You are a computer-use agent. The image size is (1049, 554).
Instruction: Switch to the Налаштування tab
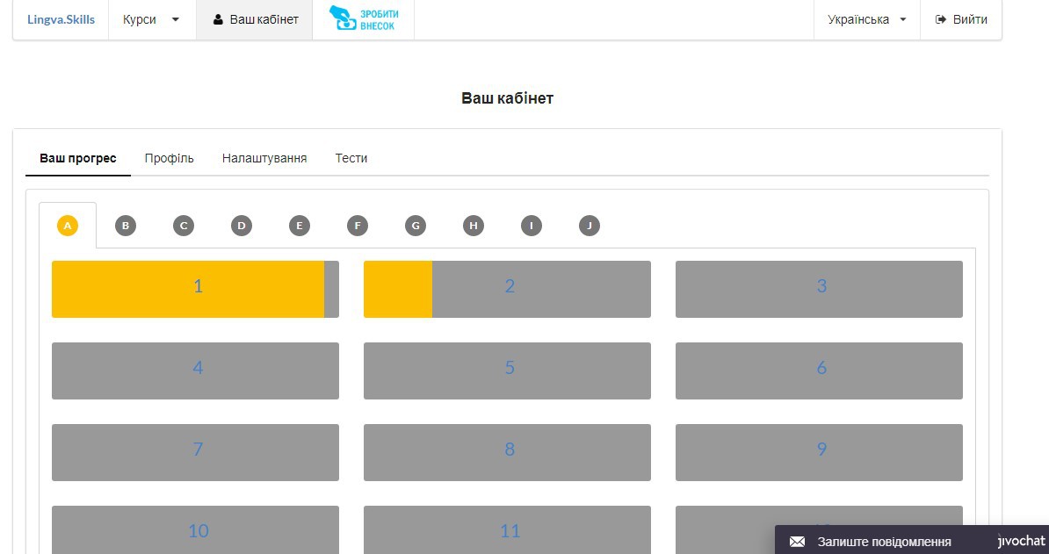coord(264,158)
